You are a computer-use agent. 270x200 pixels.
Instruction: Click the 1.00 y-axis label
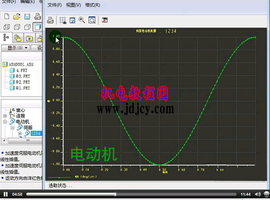[x=56, y=36]
